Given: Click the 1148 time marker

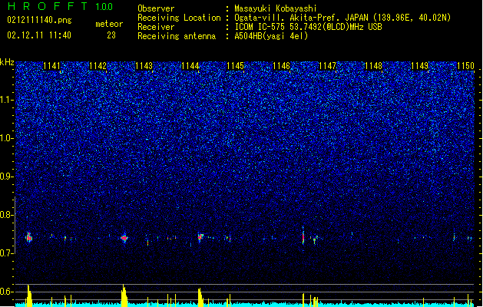Looking at the screenshot, I should coord(373,66).
